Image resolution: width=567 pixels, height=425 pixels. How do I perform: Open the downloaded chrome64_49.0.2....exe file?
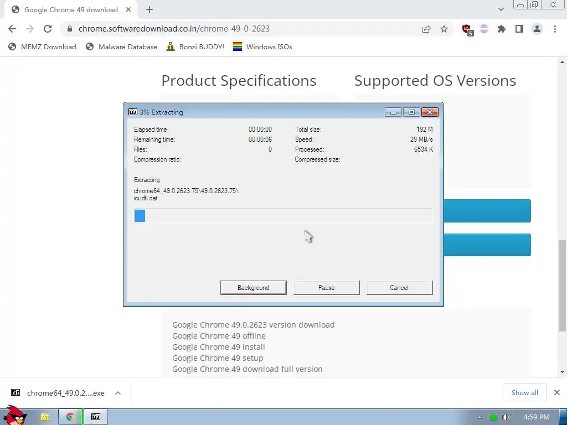[x=58, y=393]
